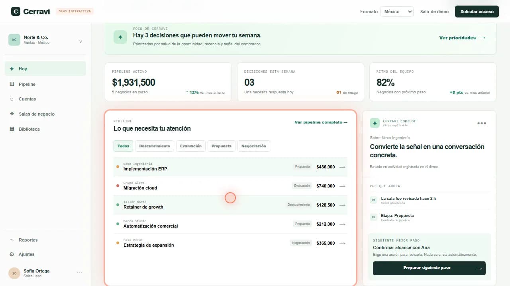Click the Cerravi Copilot sparkle icon

pos(375,123)
